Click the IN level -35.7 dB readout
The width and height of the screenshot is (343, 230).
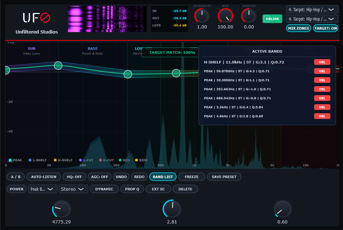(x=179, y=11)
